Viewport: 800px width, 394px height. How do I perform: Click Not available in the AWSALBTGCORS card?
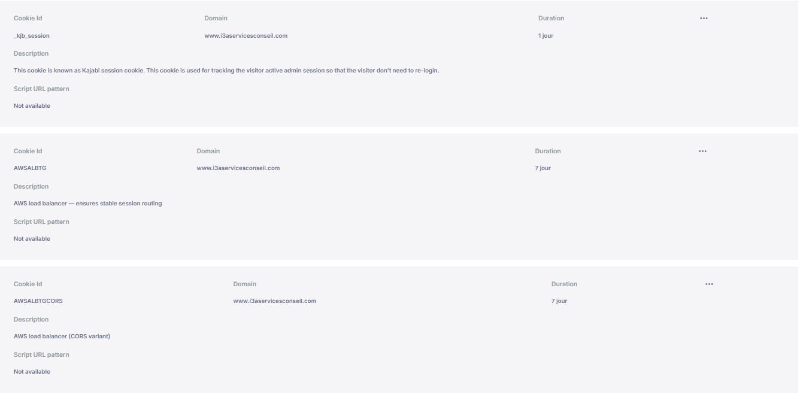click(x=32, y=372)
